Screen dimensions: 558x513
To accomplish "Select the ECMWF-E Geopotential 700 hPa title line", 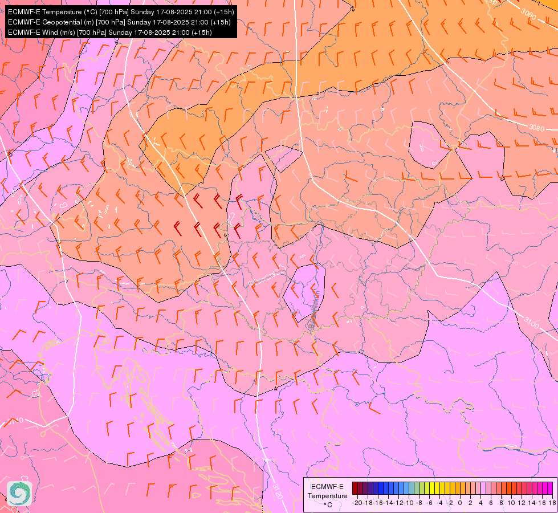I will coord(119,22).
